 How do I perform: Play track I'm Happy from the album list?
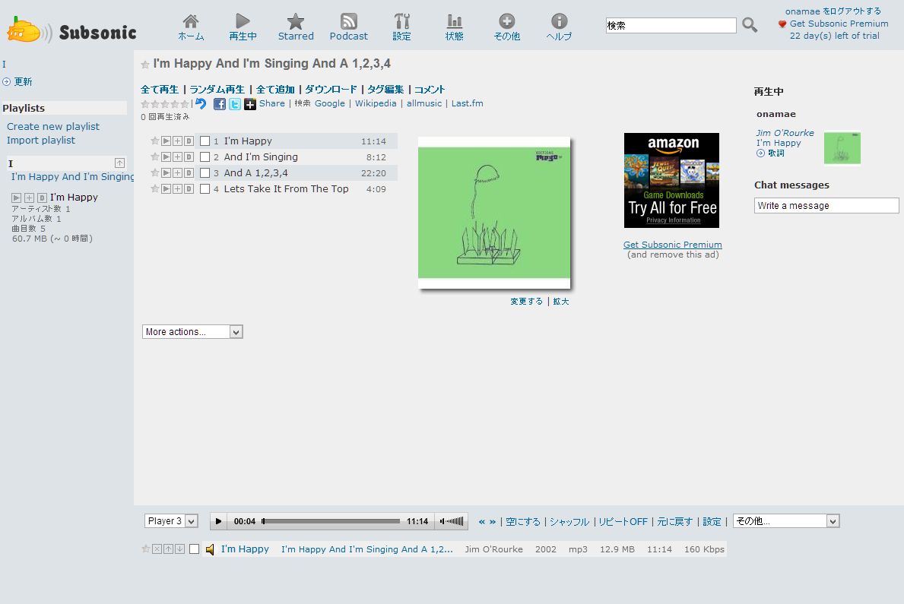point(166,141)
